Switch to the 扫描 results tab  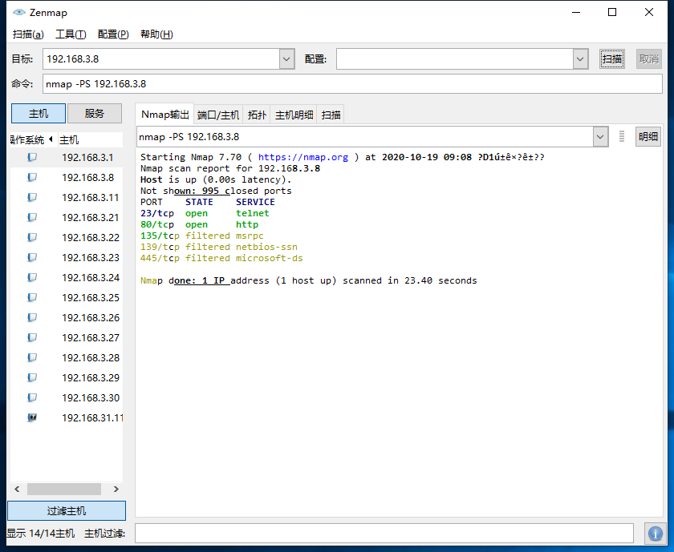(331, 115)
